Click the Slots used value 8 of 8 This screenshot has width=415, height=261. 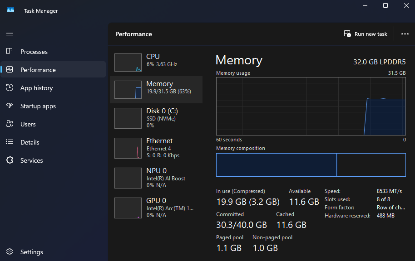pos(384,199)
